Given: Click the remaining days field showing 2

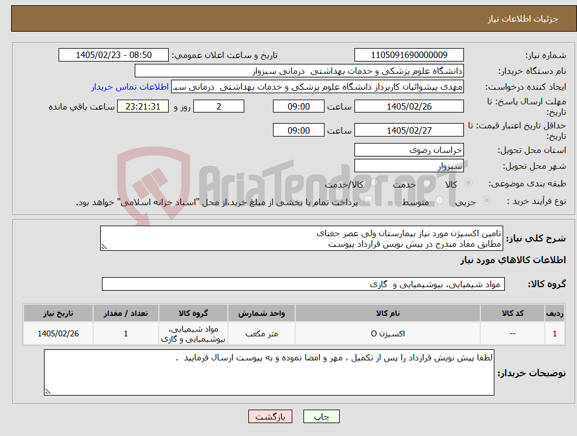Looking at the screenshot, I should tap(218, 107).
